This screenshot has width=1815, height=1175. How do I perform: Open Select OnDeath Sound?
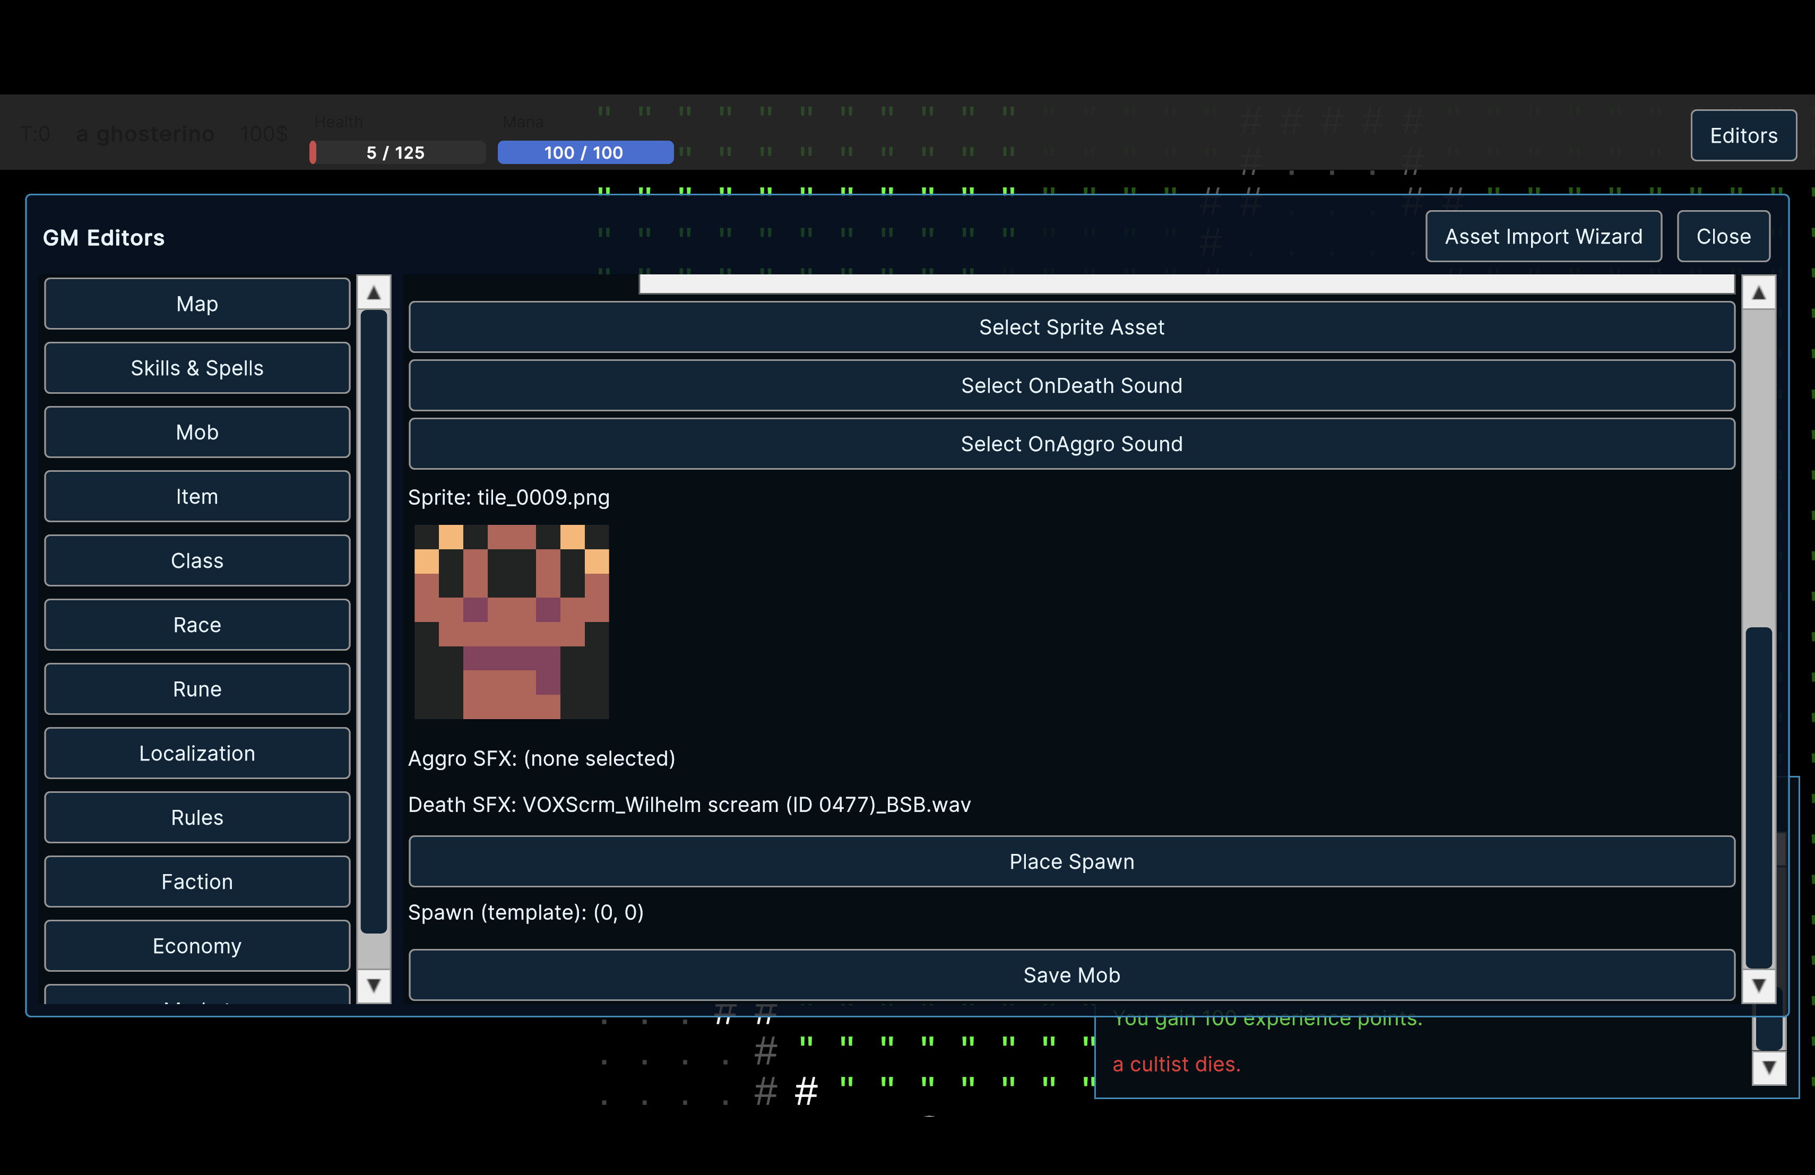click(x=1071, y=385)
